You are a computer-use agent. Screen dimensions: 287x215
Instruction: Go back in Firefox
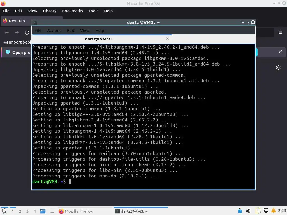(x=7, y=33)
